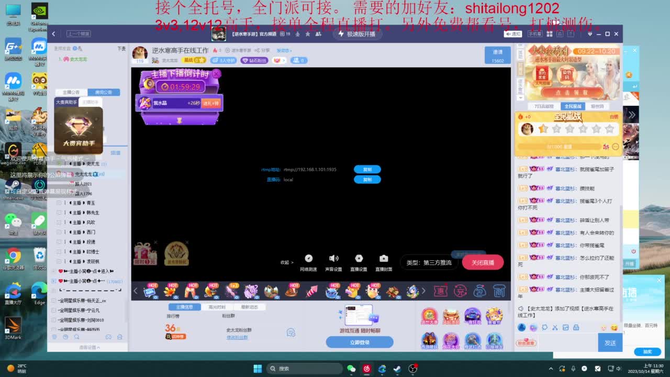Open 声音设置 sound settings speaker icon
Viewport: 670px width, 377px height.
(333, 259)
